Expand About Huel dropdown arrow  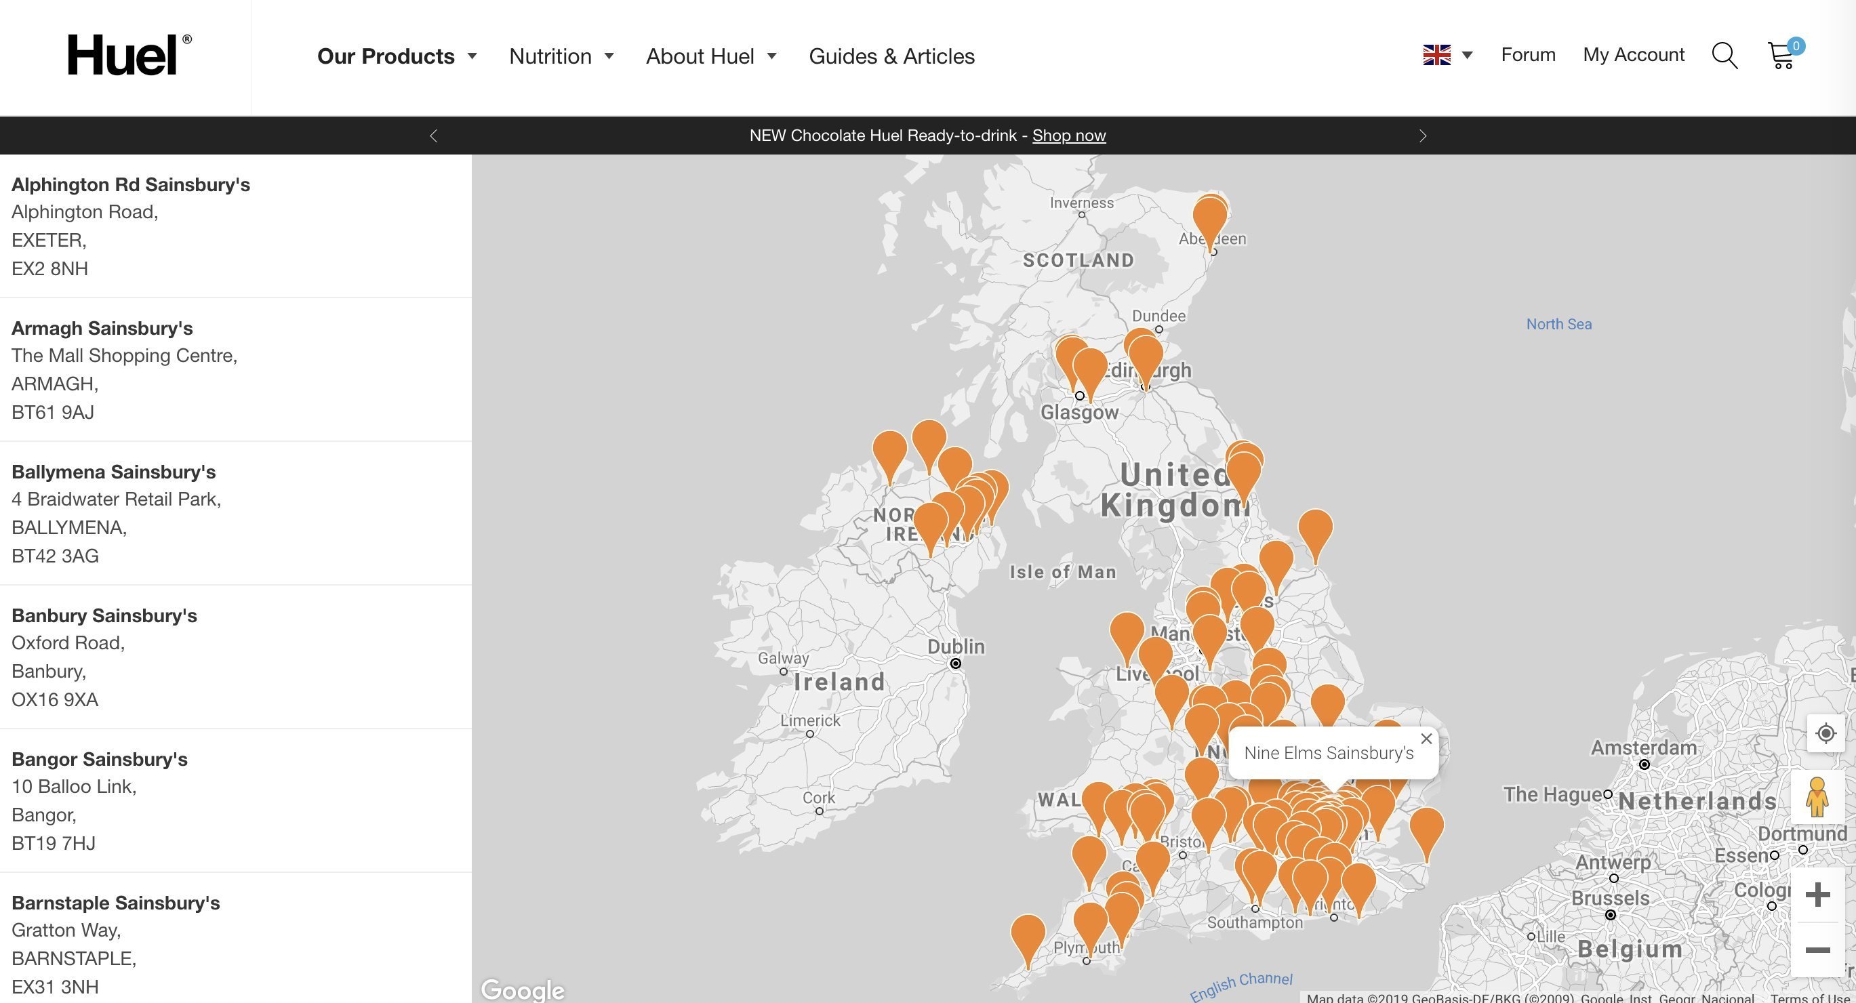[771, 56]
